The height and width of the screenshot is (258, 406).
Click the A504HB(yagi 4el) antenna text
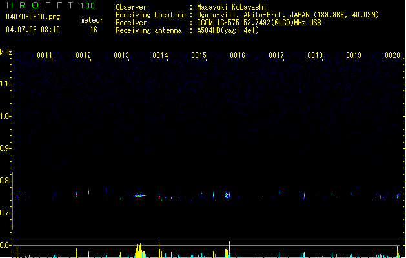click(228, 30)
